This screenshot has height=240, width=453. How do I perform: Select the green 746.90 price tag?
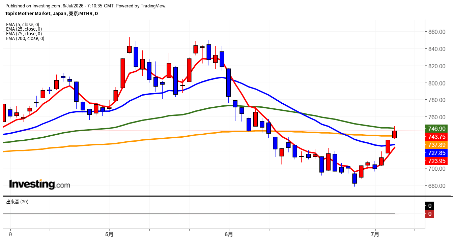click(x=437, y=129)
